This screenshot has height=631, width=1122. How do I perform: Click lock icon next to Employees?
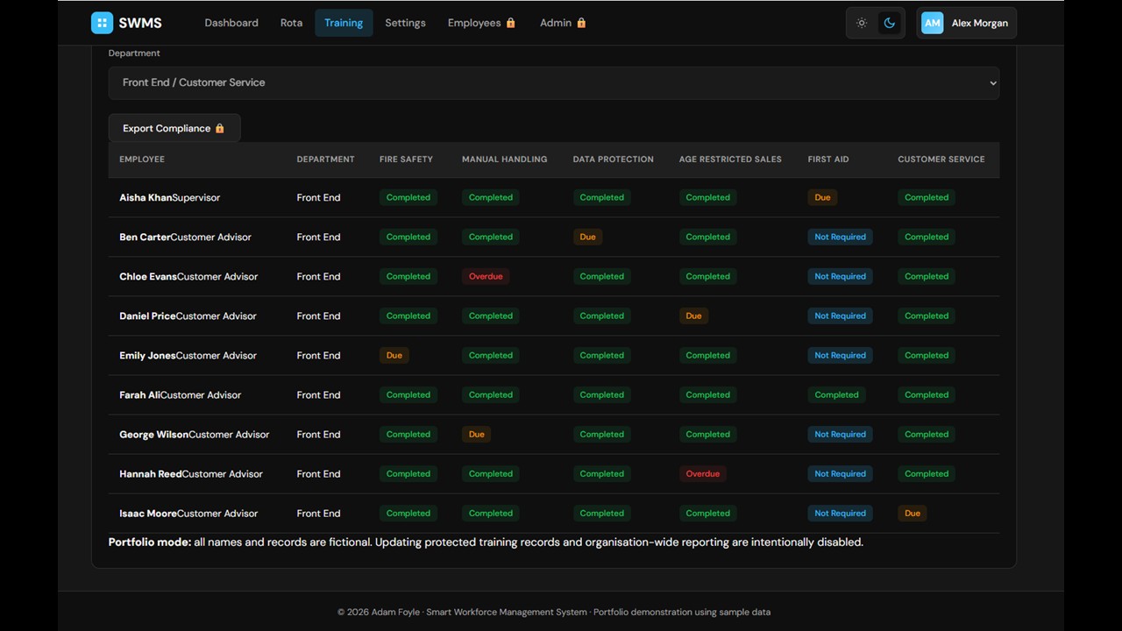[511, 23]
